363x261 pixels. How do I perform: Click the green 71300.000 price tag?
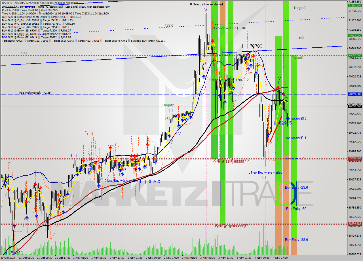(355, 5)
